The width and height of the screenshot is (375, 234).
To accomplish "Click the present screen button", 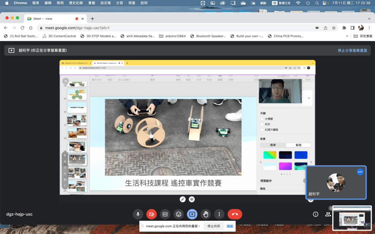I will tap(192, 214).
